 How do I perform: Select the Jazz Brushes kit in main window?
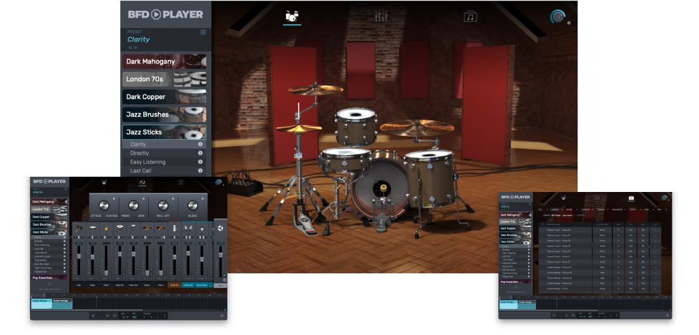pyautogui.click(x=164, y=114)
